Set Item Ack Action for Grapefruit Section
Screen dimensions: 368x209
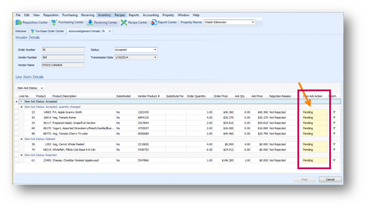point(315,123)
